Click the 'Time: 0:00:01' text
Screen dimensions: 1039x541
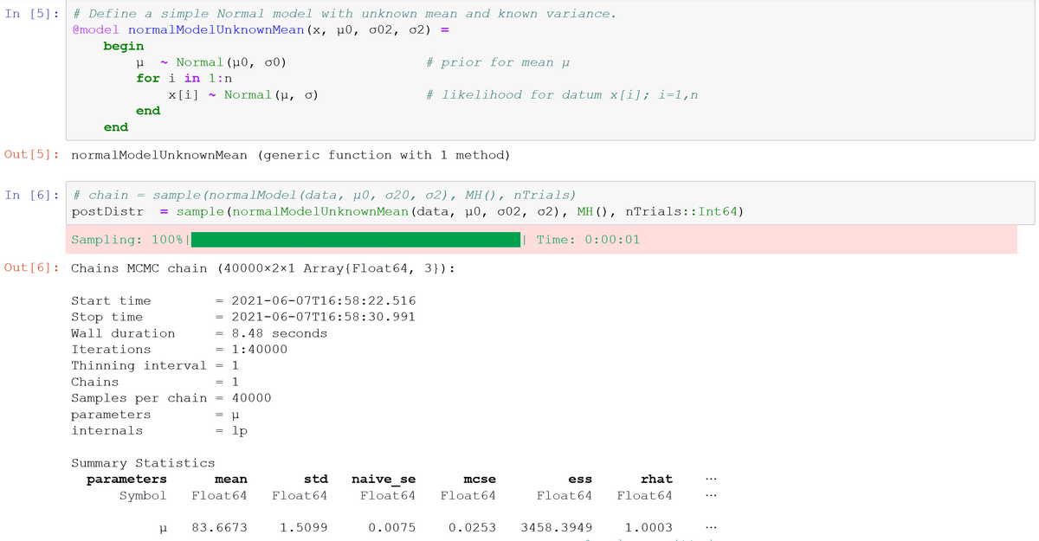[588, 240]
